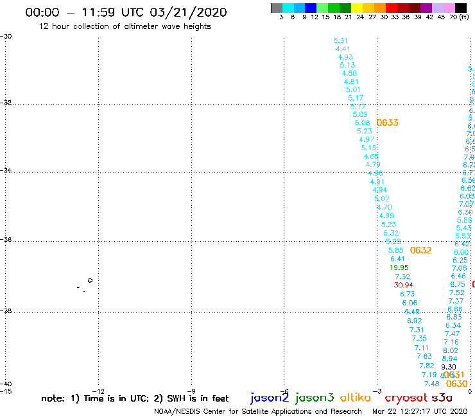Pick the bright red 33 ft legend swatch
Screen dimensions: 475x417
pos(392,8)
